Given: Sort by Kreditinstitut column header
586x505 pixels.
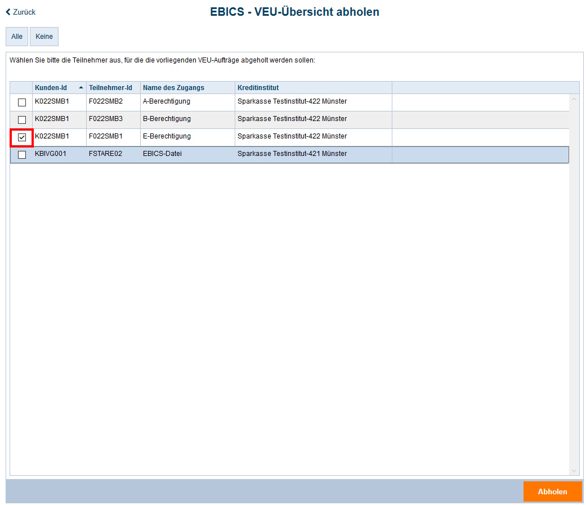Looking at the screenshot, I should 258,88.
